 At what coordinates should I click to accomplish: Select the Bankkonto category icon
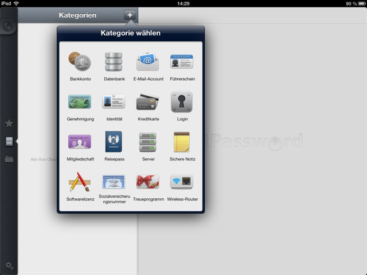80,61
